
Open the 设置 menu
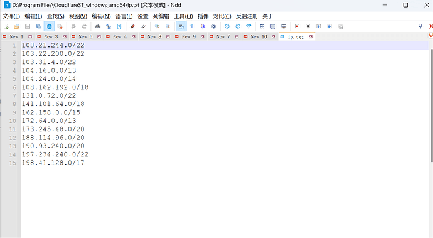coord(143,16)
